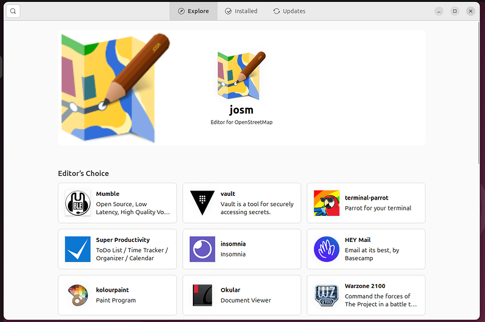Viewport: 485px width, 322px height.
Task: Maximize the software store window
Action: click(455, 12)
